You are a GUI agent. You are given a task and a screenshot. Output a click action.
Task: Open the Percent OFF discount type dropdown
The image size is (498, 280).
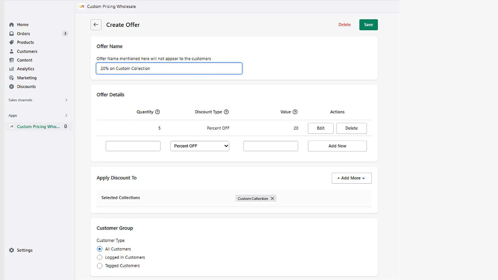200,146
